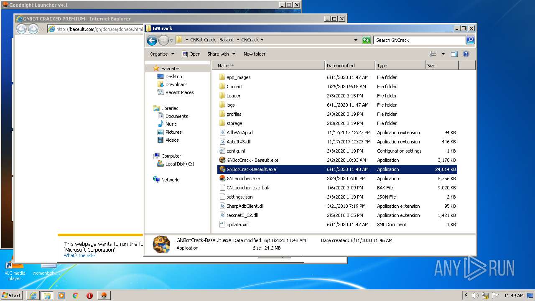Toggle the preview pane icon

pyautogui.click(x=454, y=54)
